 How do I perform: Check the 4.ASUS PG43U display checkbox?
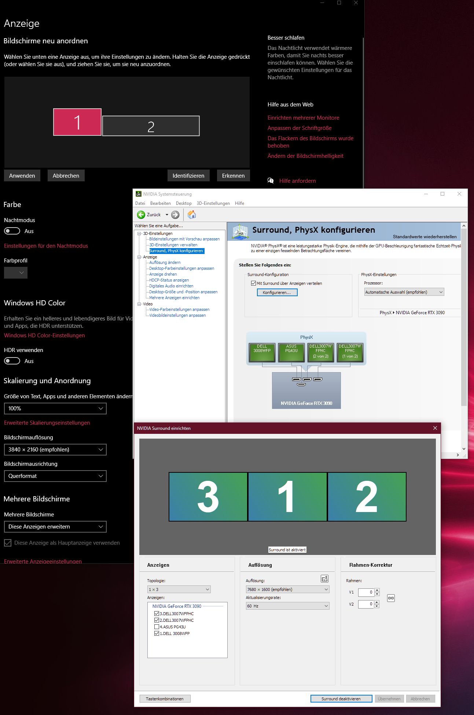(157, 627)
